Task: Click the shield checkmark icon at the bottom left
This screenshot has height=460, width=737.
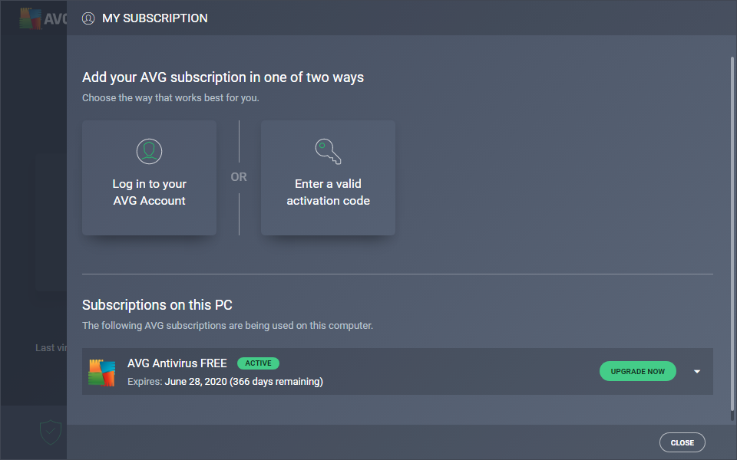Action: 50,432
